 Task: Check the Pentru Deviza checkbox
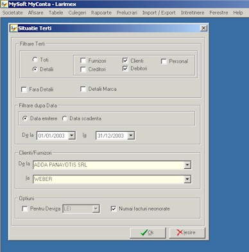(25, 209)
